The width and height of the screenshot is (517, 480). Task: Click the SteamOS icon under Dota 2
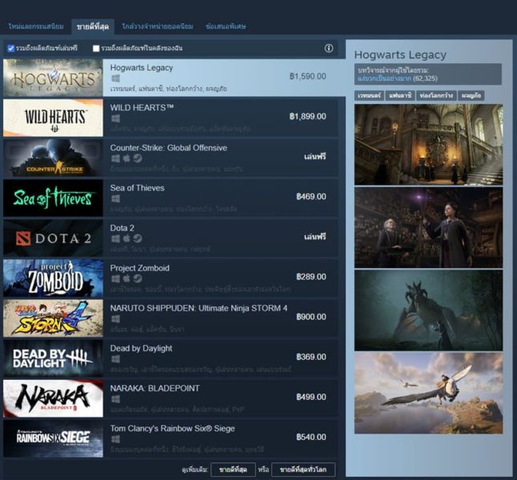[x=138, y=238]
